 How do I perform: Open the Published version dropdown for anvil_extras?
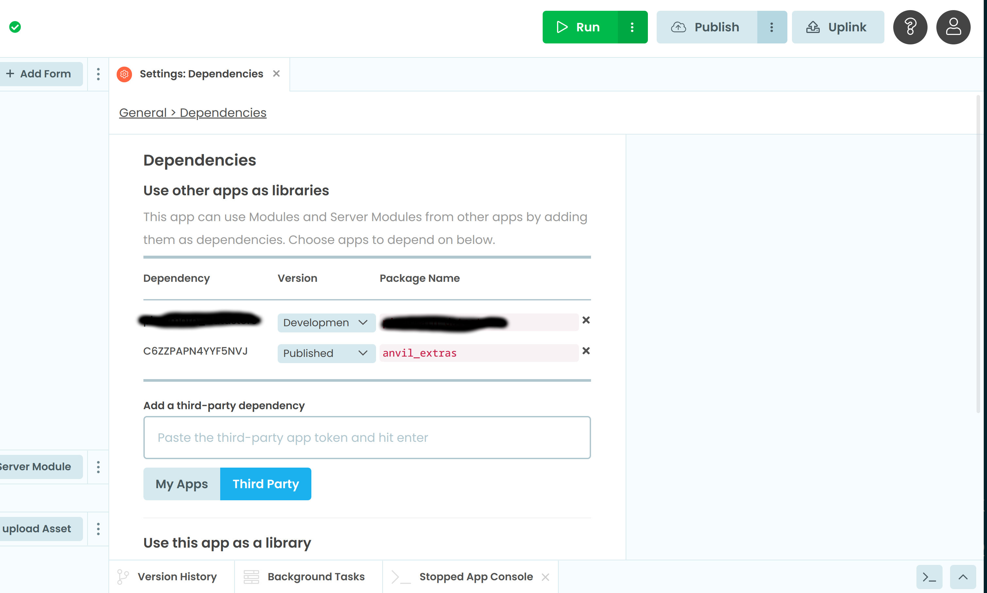pyautogui.click(x=326, y=353)
